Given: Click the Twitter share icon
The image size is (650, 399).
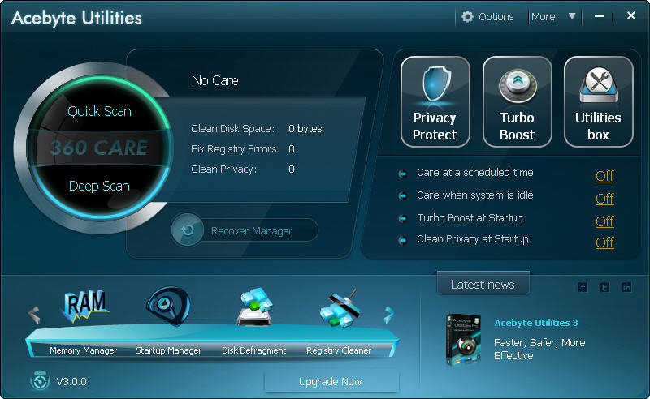Looking at the screenshot, I should tap(604, 287).
